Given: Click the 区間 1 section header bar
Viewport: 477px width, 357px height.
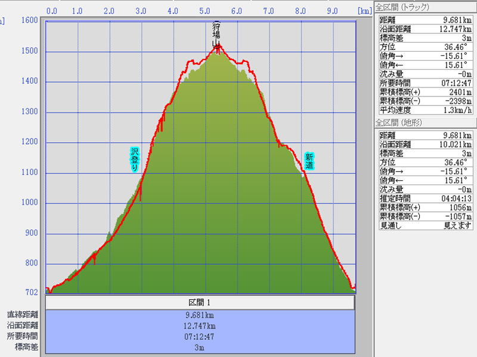Looking at the screenshot, I should pos(200,302).
